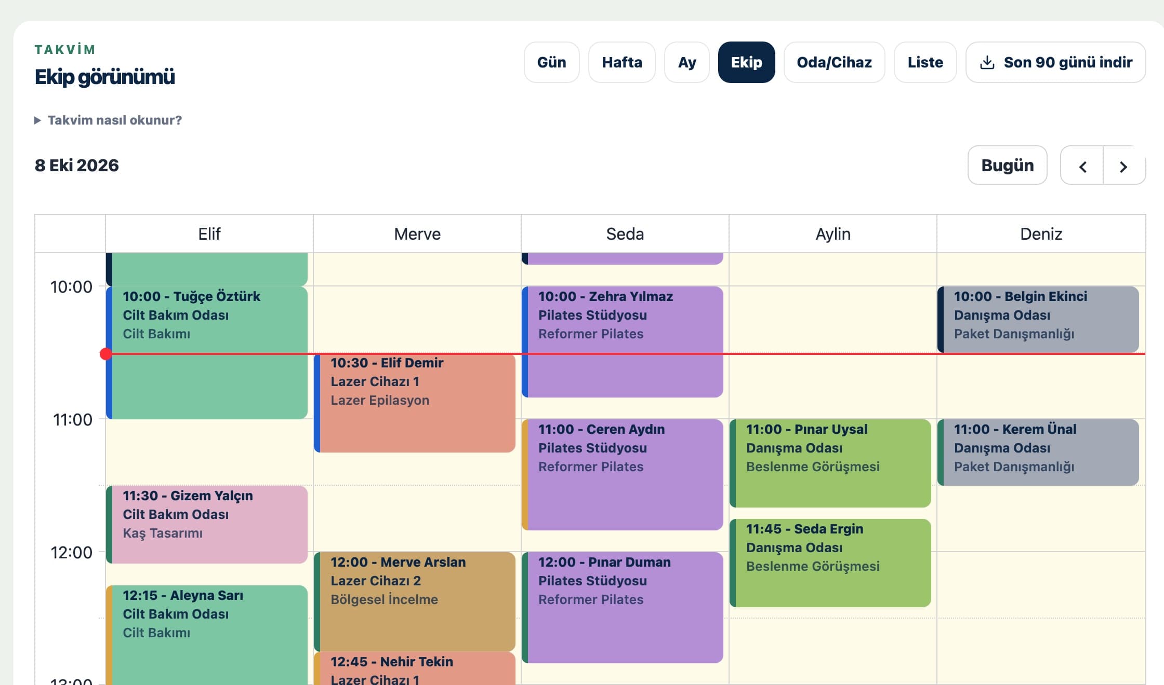This screenshot has height=685, width=1164.
Task: Open Nehir Tekin's 12:45 appointment
Action: pyautogui.click(x=415, y=668)
